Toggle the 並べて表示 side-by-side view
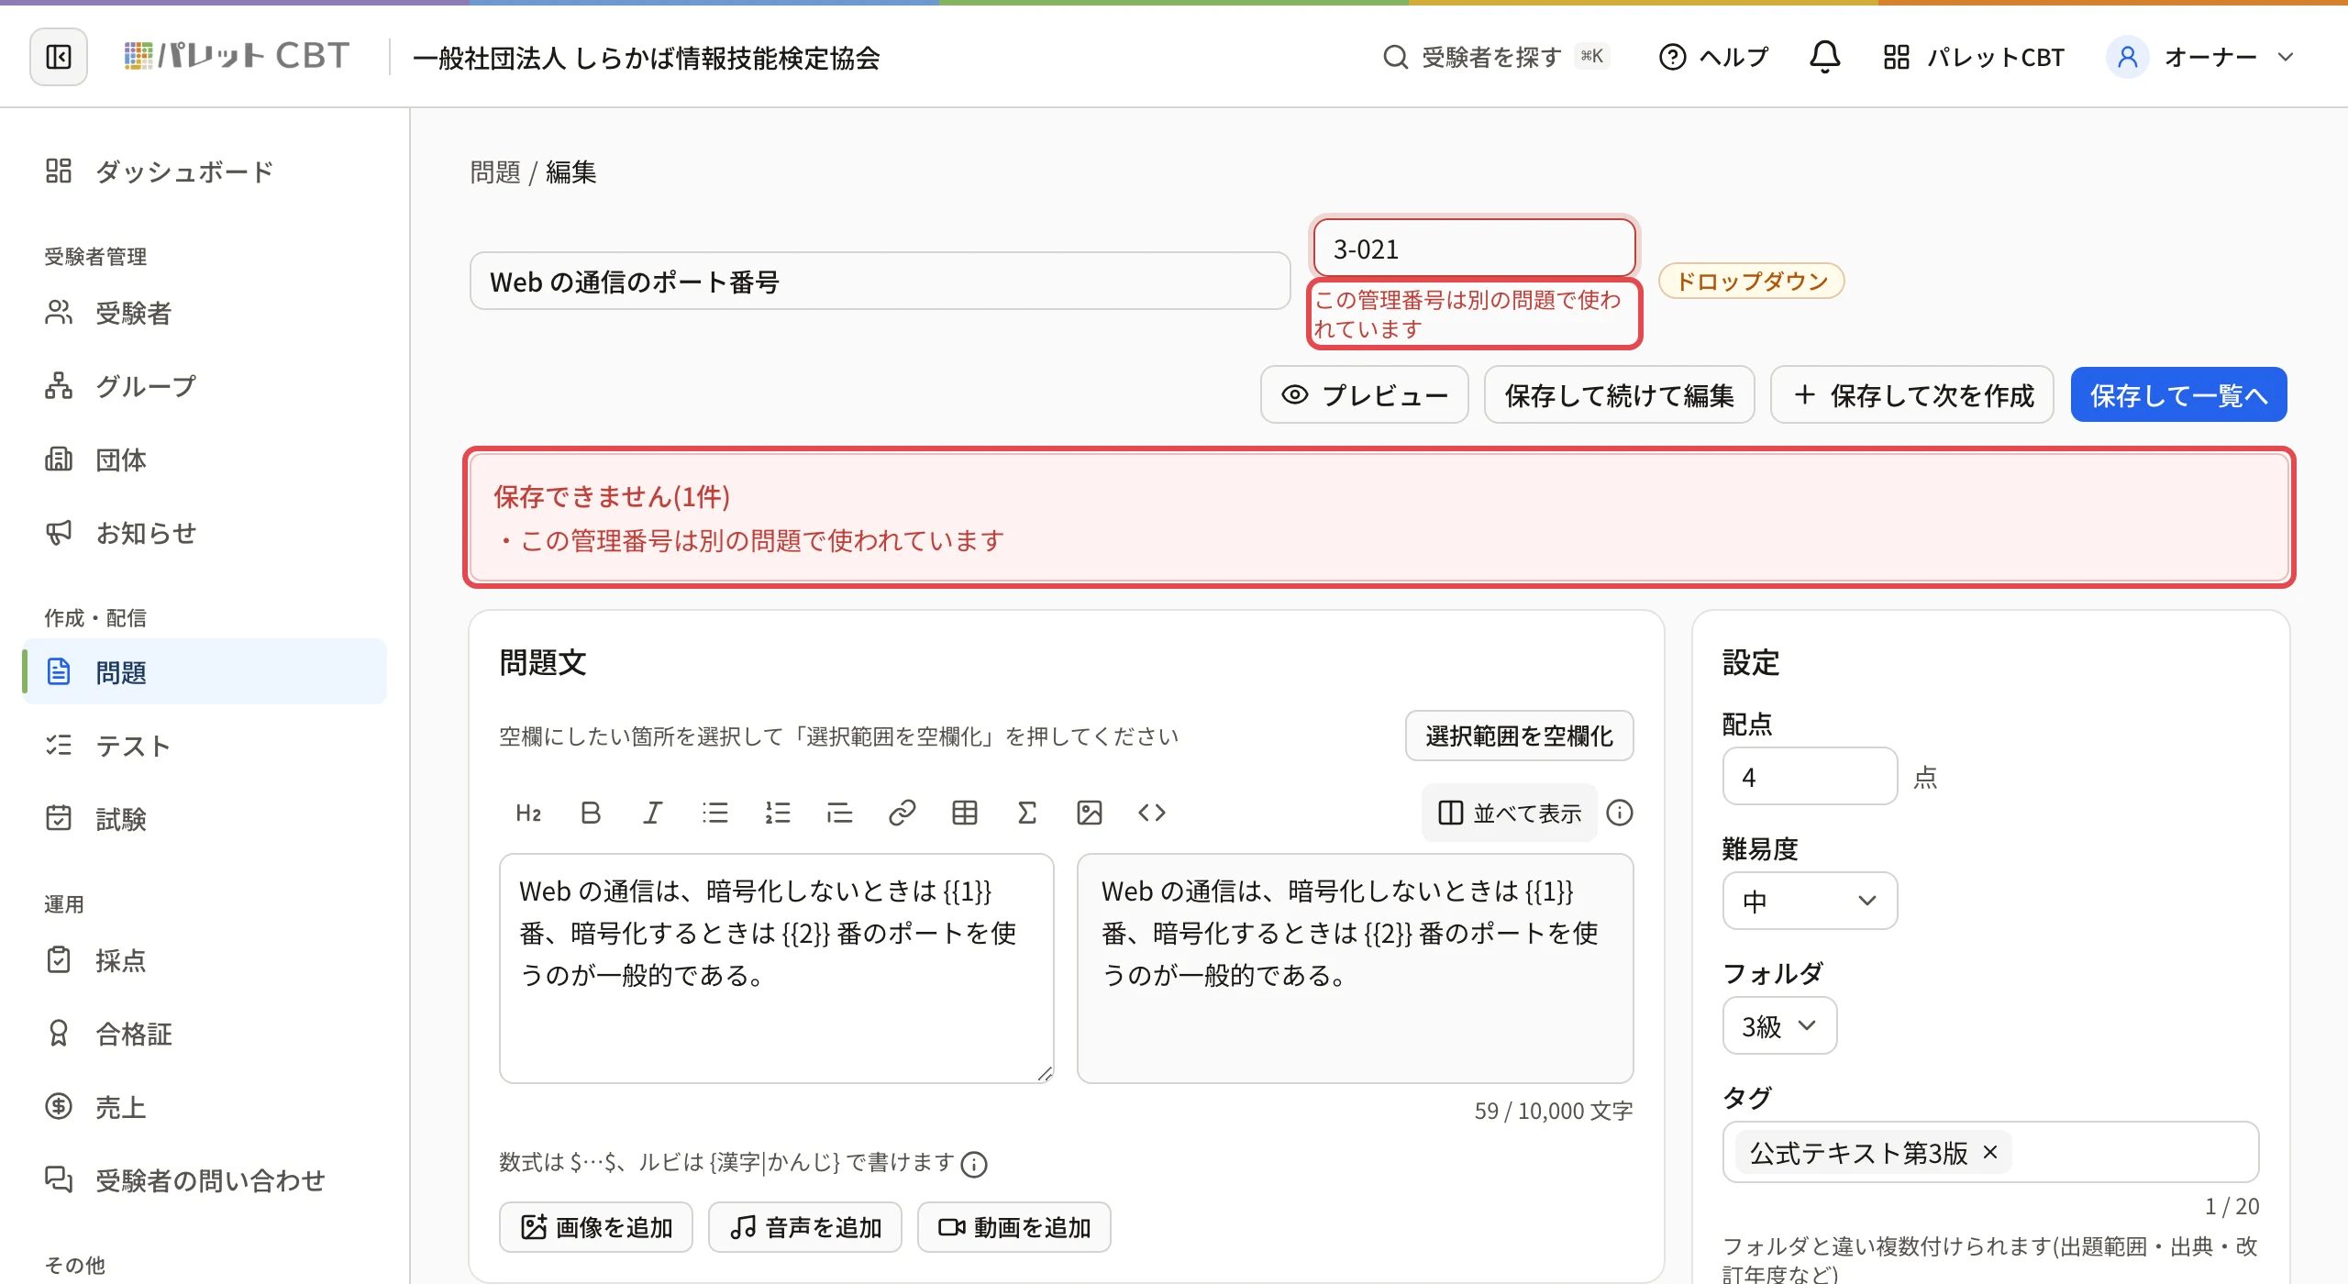This screenshot has width=2348, height=1284. [1510, 813]
